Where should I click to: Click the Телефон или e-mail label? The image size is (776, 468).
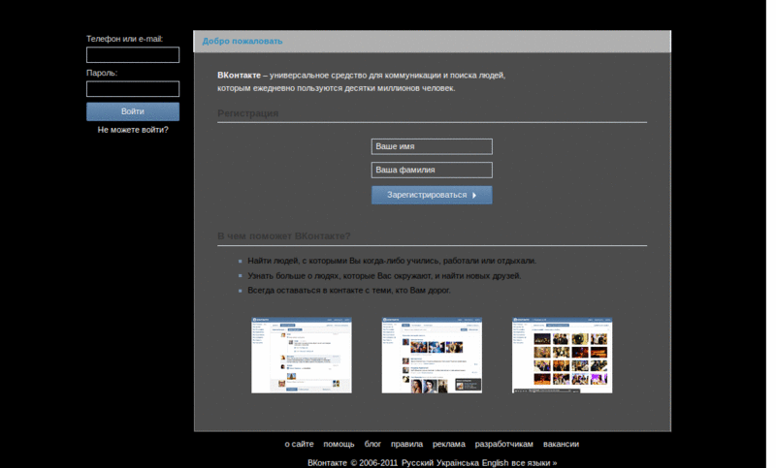pos(125,39)
